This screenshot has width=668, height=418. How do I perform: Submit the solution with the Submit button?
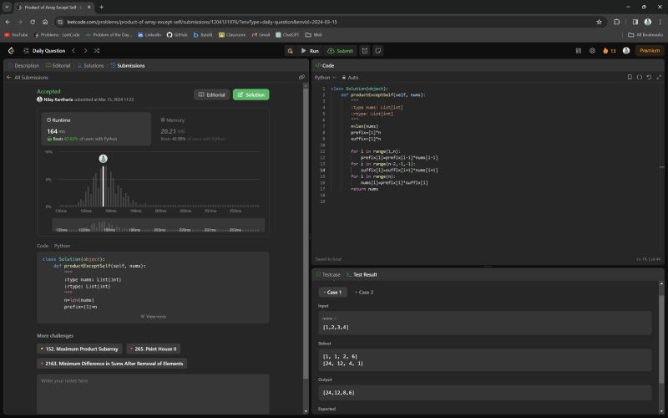(340, 51)
